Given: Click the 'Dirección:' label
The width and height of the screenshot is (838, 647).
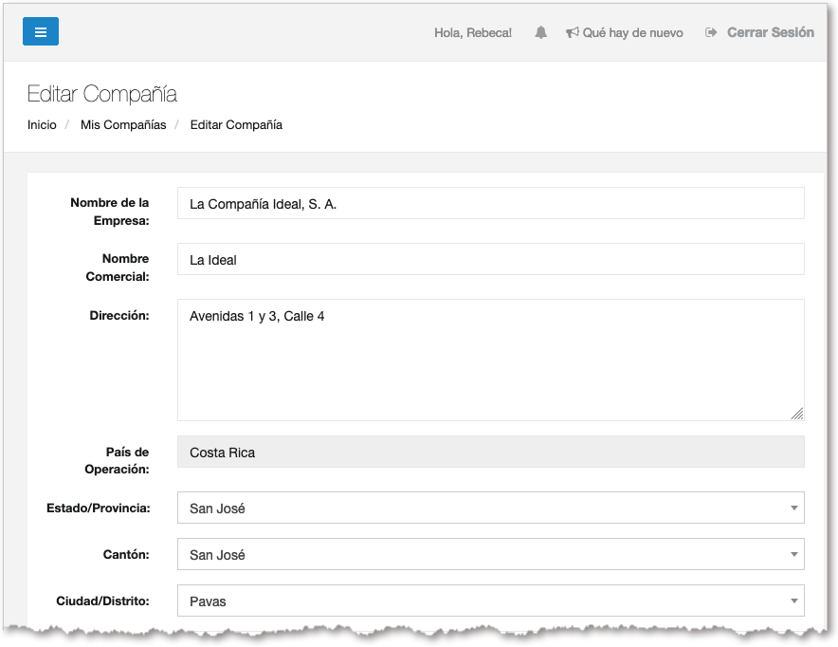Looking at the screenshot, I should click(119, 316).
